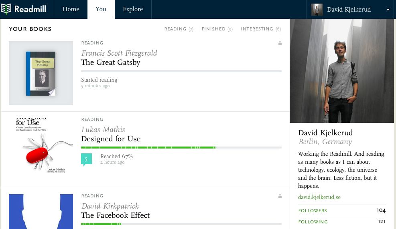396x229 pixels.
Task: Click The Great Gatsby cover thumbnail
Action: (x=41, y=73)
